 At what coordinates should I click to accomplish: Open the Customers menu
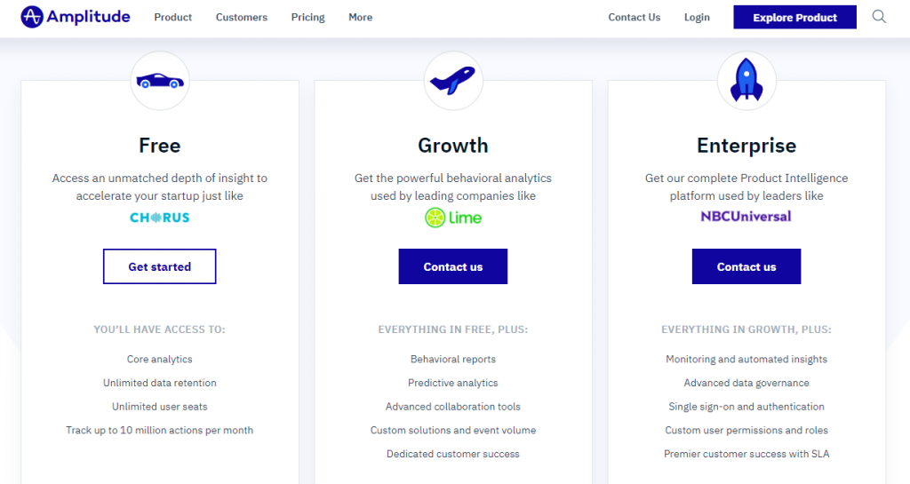point(242,18)
